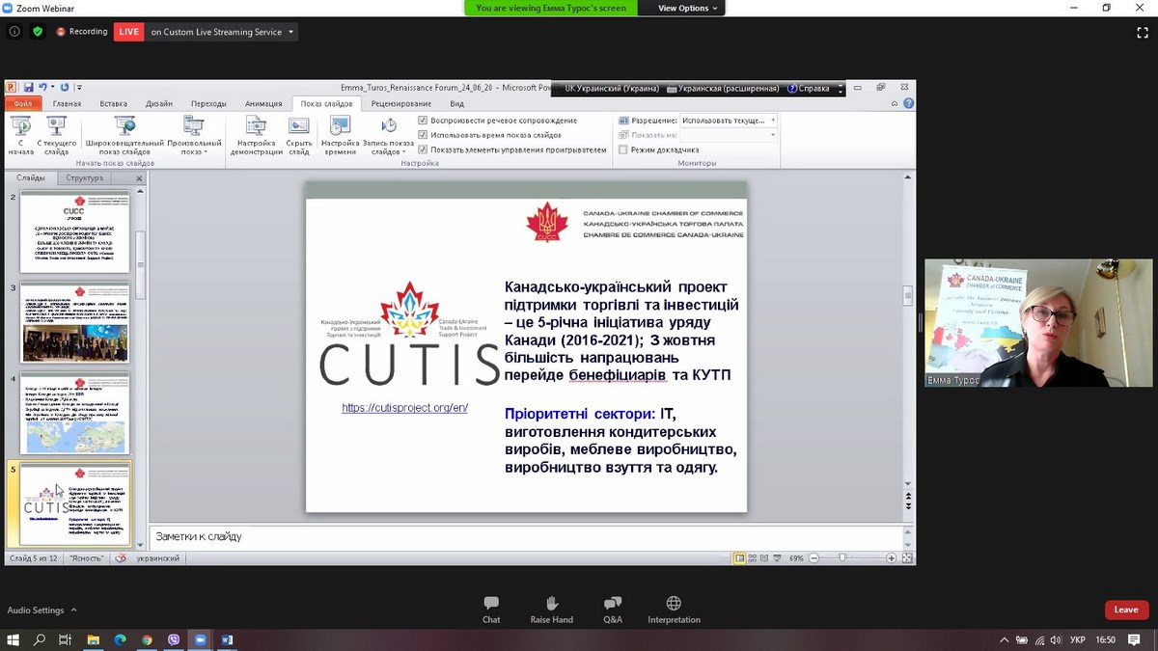
Task: Open the Zoom Chat panel
Action: click(491, 604)
